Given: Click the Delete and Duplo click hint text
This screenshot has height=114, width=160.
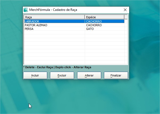Looking at the screenshot, I should point(57,67).
